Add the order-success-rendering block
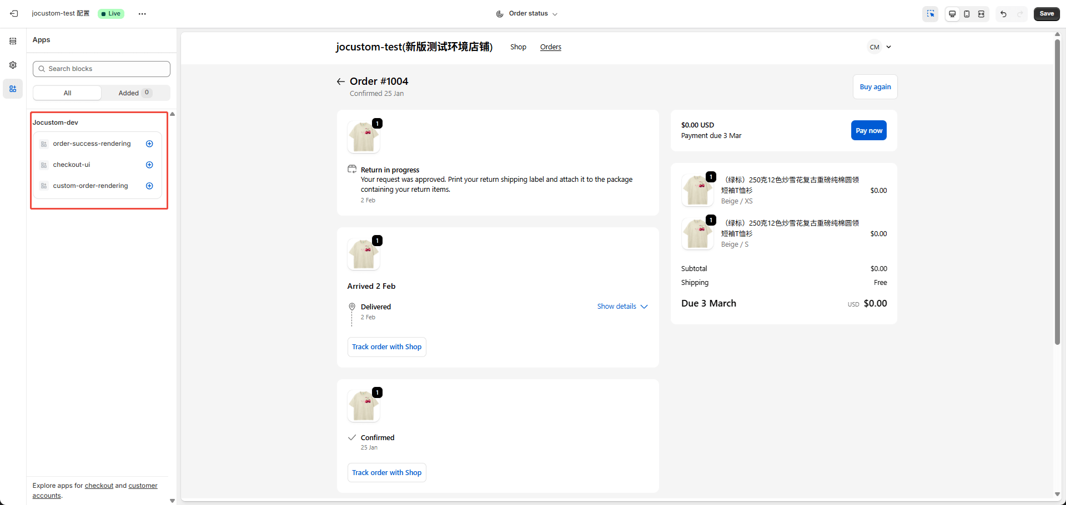 pyautogui.click(x=149, y=144)
